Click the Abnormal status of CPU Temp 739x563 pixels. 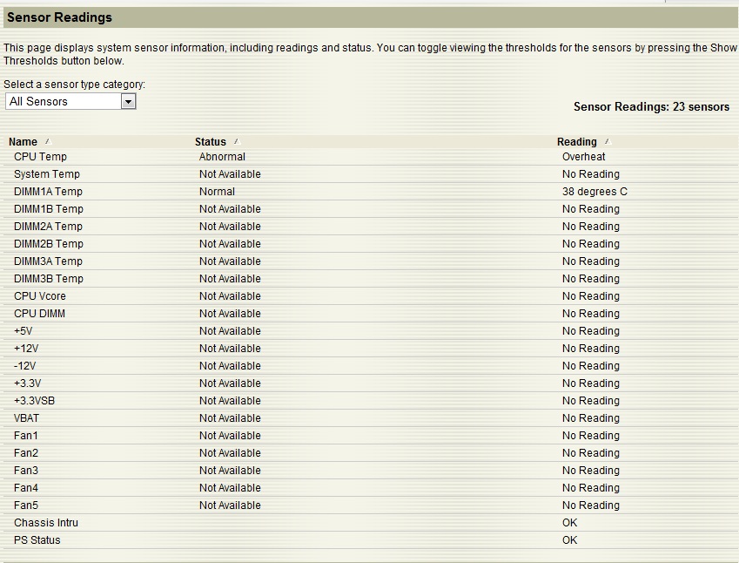pos(222,157)
